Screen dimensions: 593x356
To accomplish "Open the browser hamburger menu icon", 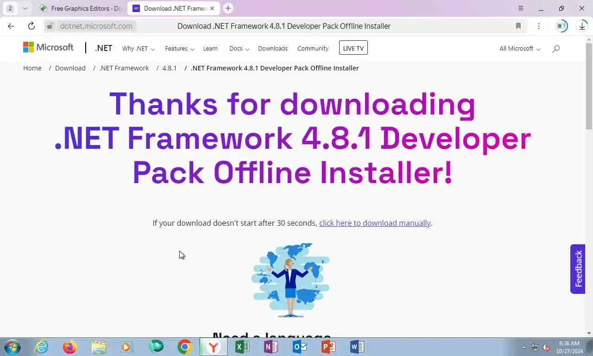I will [x=521, y=8].
